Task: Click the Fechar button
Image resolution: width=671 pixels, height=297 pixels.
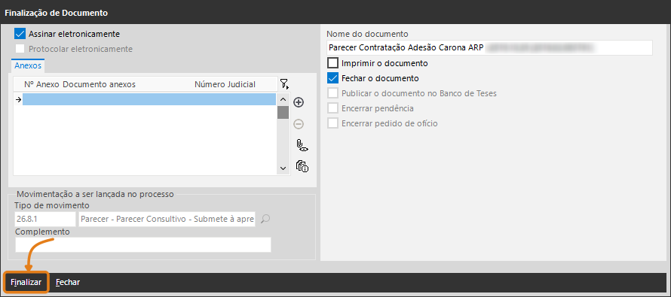Action: [x=68, y=282]
